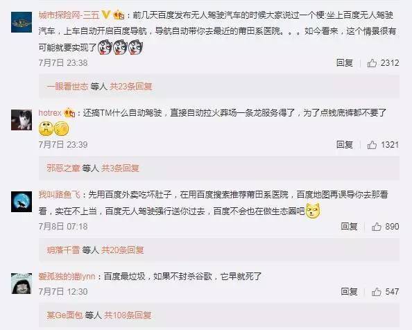Open 城市探险网-三五 profile avatar
This screenshot has height=330, width=412.
[22, 22]
